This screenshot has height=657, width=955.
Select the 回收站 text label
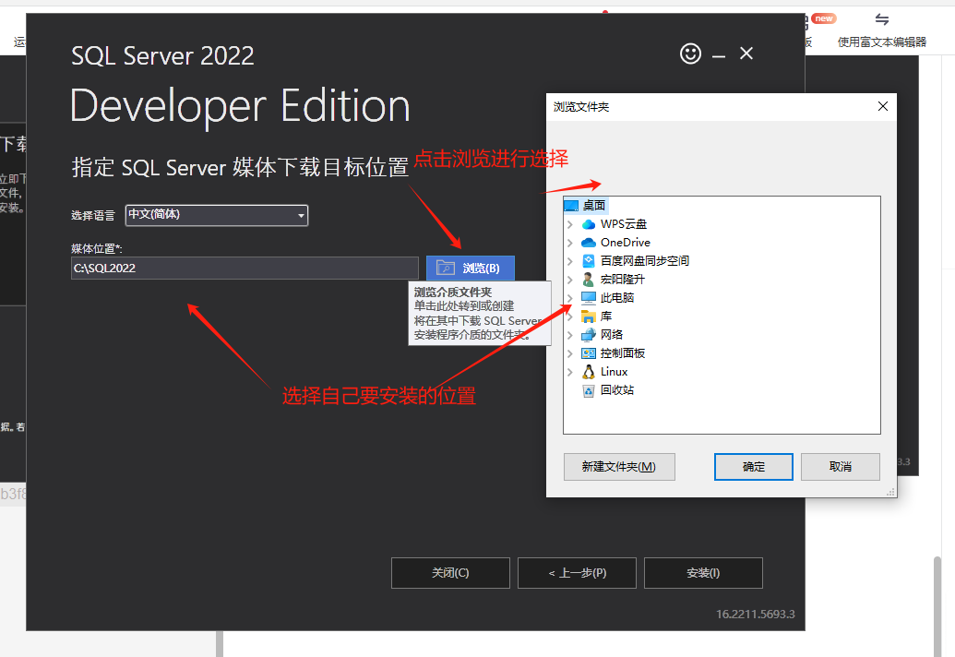click(617, 390)
